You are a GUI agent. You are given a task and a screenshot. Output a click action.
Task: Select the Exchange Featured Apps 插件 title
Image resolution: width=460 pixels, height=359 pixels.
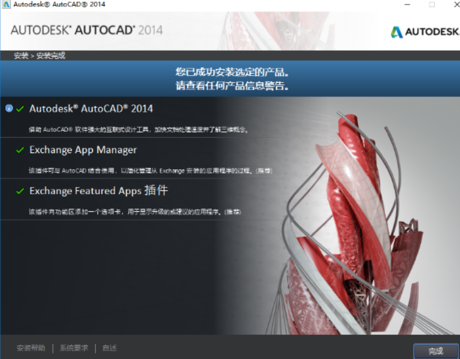pos(99,191)
